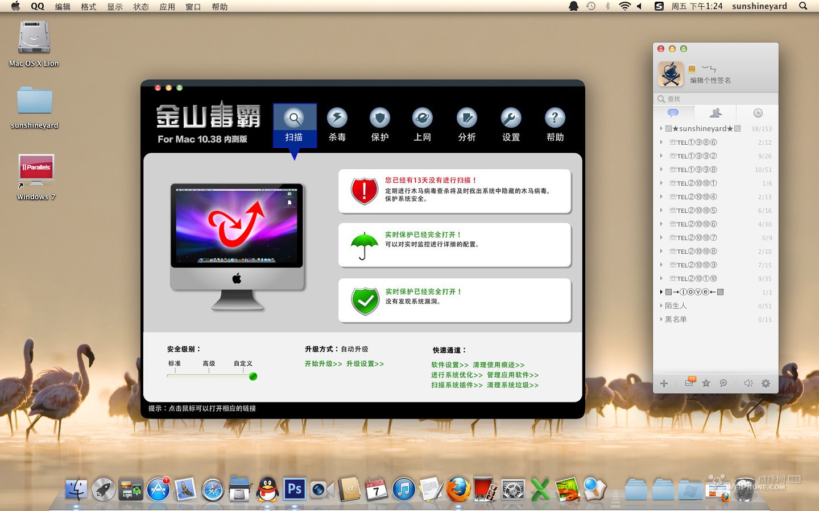Open the 分析 analysis section icon
The width and height of the screenshot is (819, 511).
467,118
